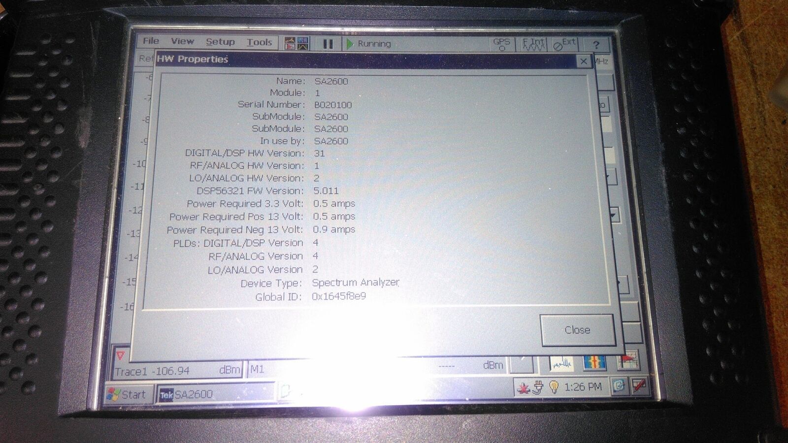Image resolution: width=788 pixels, height=443 pixels.
Task: Click the DIGITAL/DSP HW Version value 31
Action: [319, 154]
